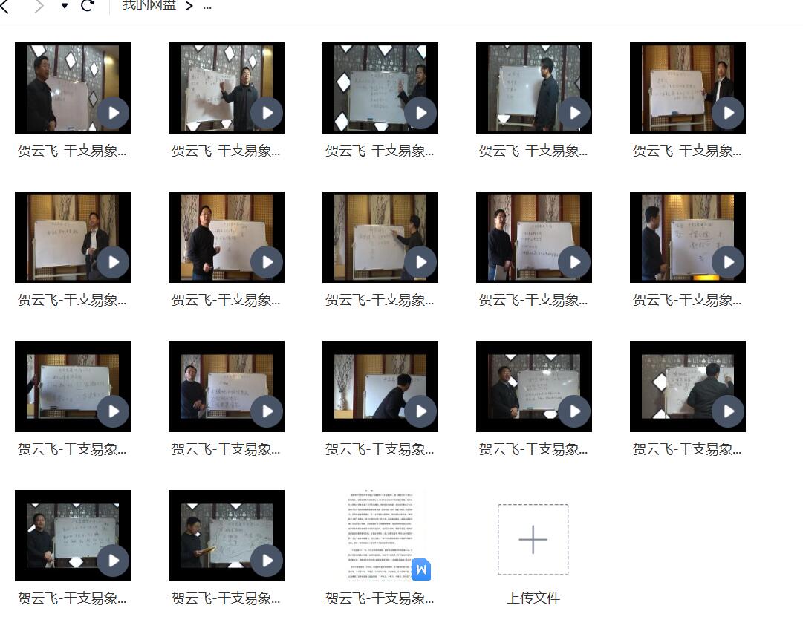Click the plus icon to upload
This screenshot has height=640, width=803.
tap(533, 539)
